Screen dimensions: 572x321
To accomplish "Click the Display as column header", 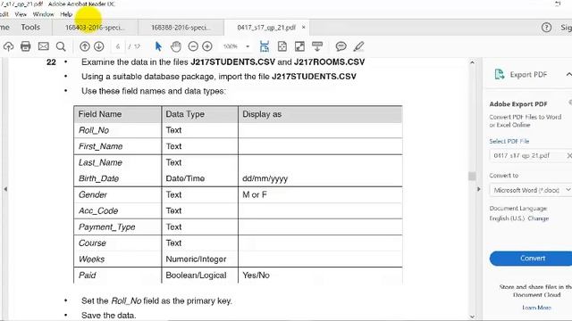I will (x=320, y=114).
